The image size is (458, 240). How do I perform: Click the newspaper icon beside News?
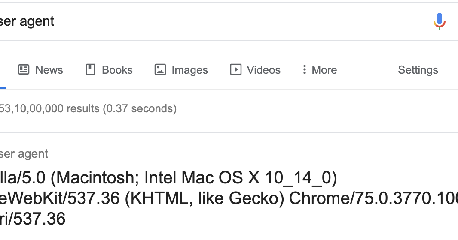[24, 70]
